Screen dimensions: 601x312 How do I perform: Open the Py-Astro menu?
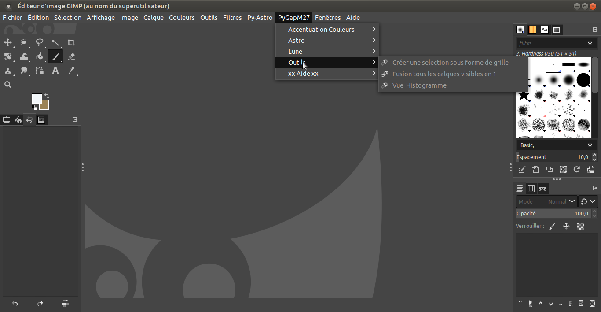260,18
